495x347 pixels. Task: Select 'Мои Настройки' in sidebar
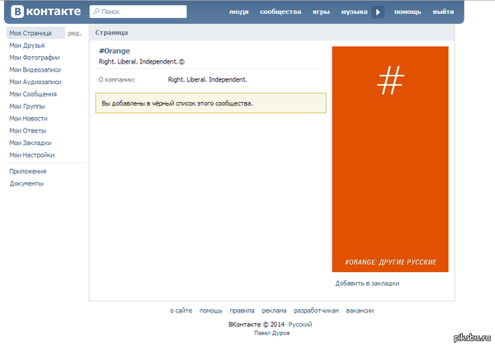32,155
